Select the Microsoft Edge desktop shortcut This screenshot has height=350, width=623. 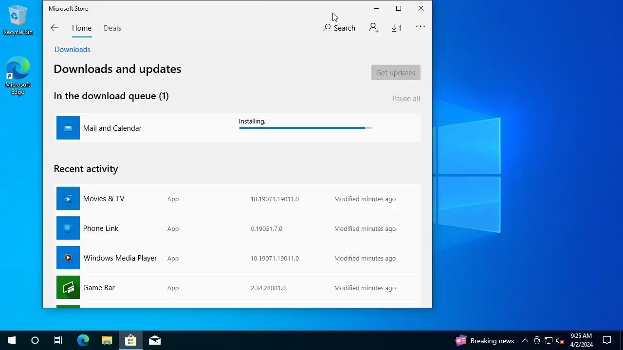18,76
